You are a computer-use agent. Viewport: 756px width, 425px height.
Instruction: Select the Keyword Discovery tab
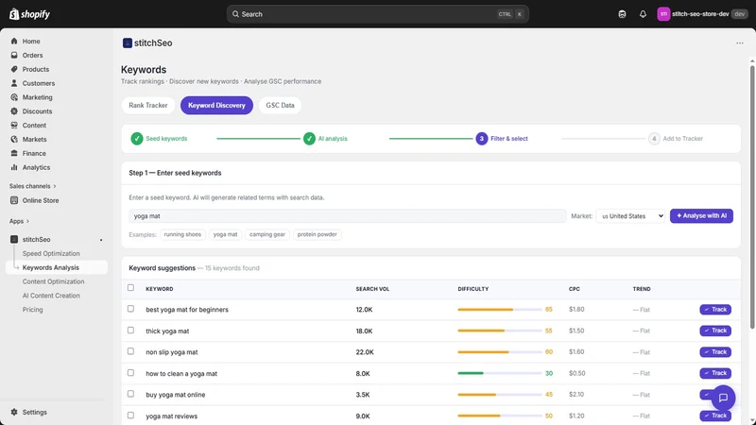(x=216, y=105)
